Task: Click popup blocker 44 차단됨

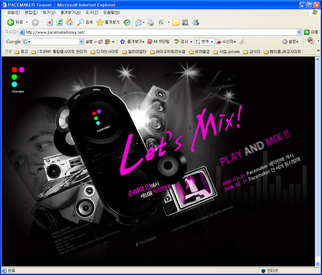Action: (159, 42)
